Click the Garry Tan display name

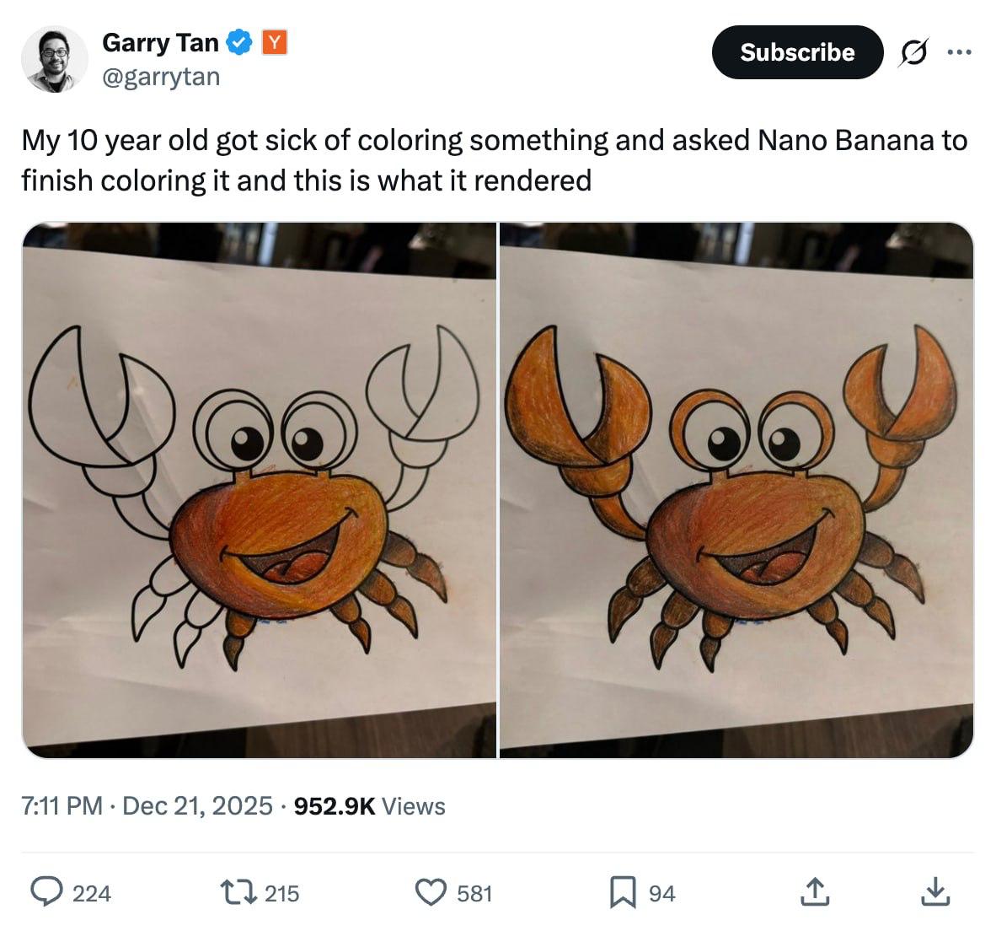point(160,42)
